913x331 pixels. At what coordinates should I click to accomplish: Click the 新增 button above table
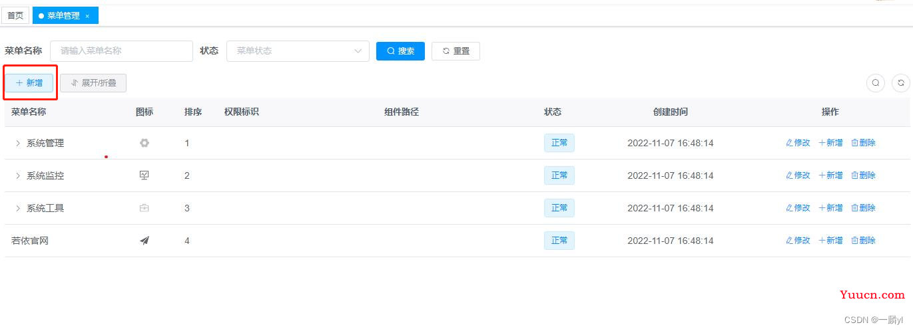[x=29, y=83]
